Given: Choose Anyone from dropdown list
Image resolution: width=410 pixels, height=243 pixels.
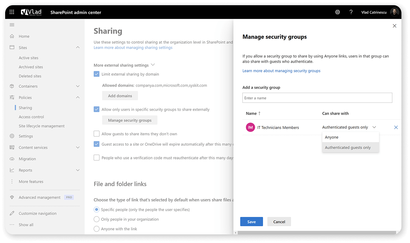Looking at the screenshot, I should pos(350,137).
